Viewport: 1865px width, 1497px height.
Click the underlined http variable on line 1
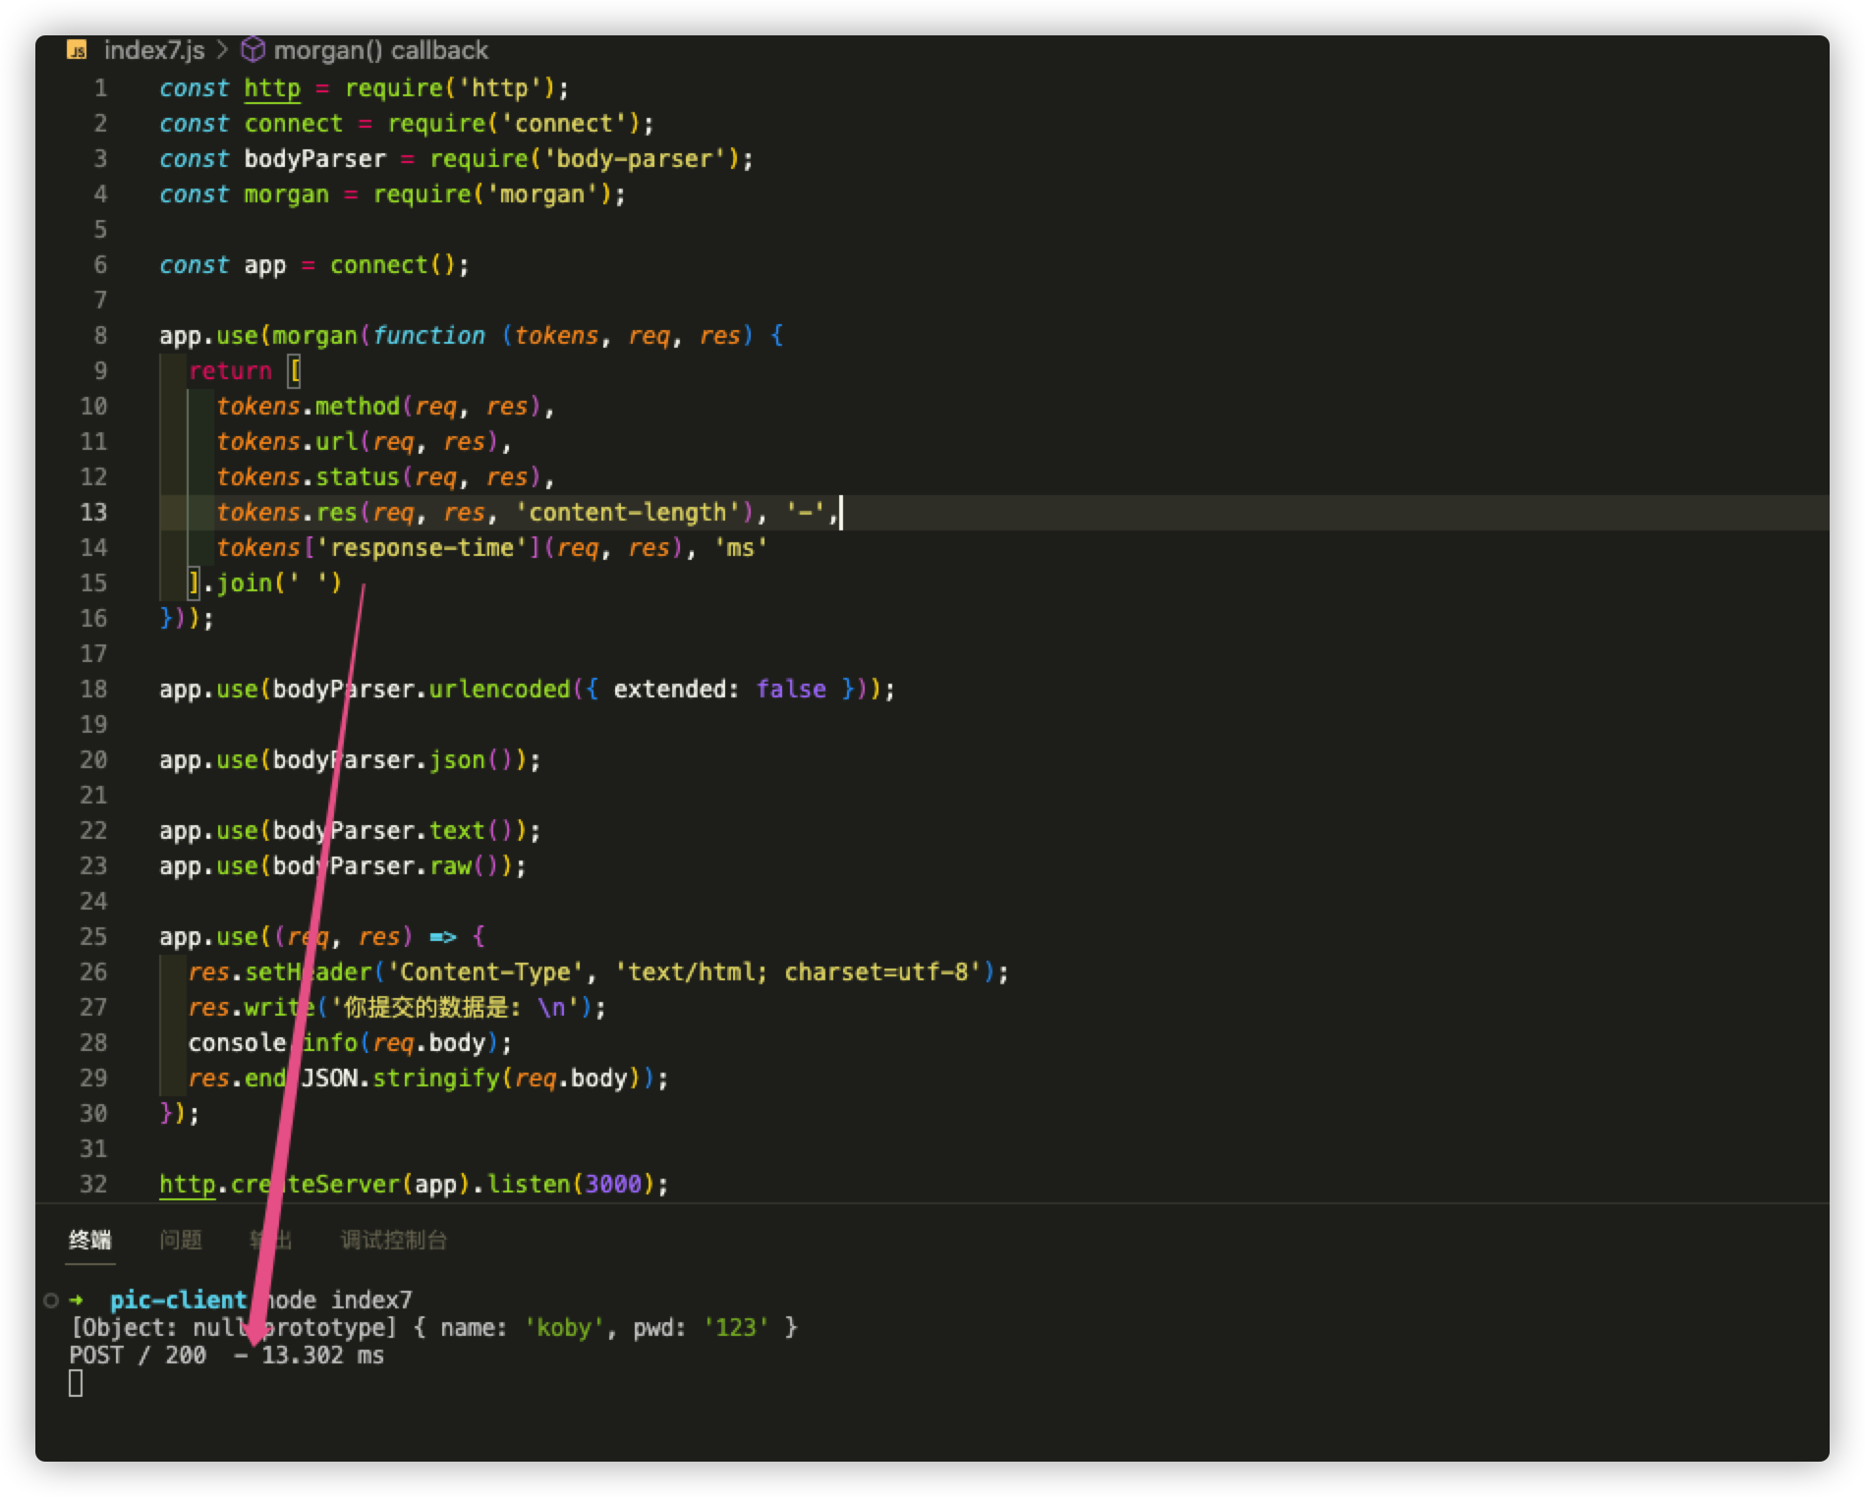(272, 88)
